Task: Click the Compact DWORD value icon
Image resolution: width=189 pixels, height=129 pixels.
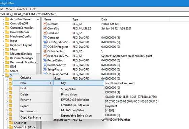Action: pos(45,38)
